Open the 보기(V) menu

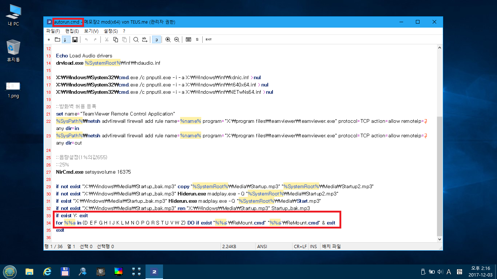(x=91, y=31)
